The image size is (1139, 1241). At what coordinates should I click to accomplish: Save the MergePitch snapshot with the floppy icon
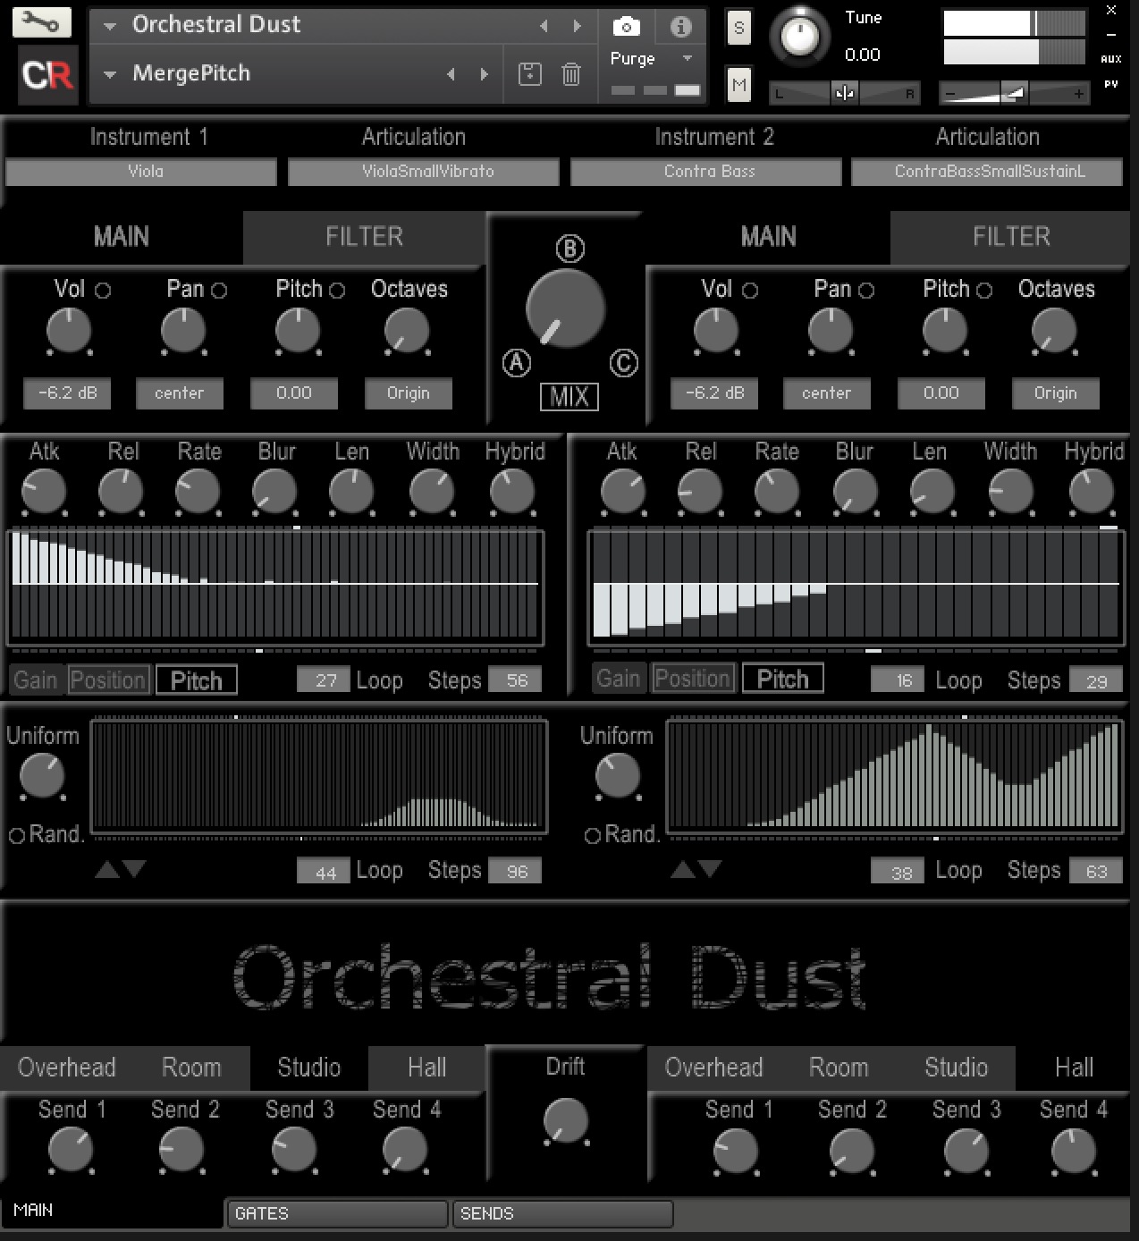530,74
